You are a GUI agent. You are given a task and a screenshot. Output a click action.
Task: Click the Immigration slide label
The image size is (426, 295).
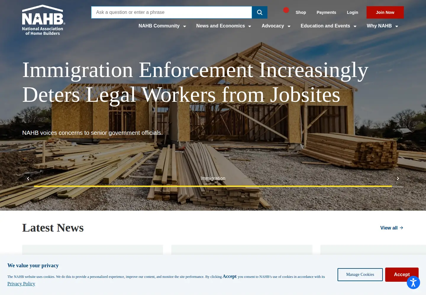[x=213, y=178]
